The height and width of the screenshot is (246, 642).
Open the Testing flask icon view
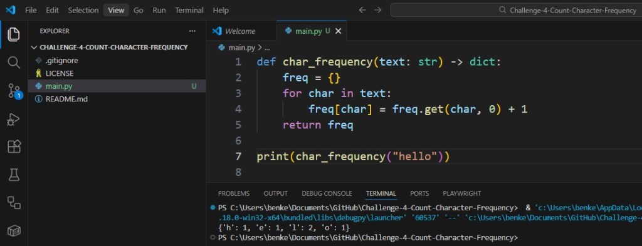click(14, 175)
